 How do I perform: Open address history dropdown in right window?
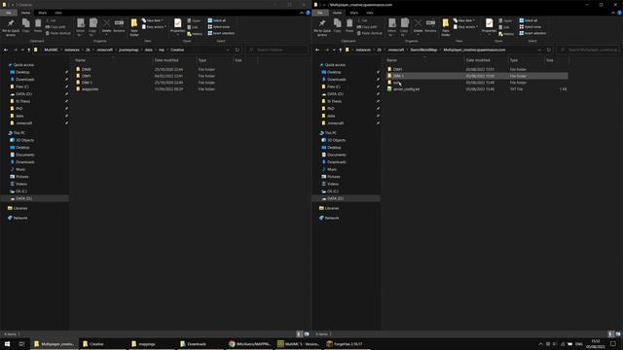(x=539, y=50)
